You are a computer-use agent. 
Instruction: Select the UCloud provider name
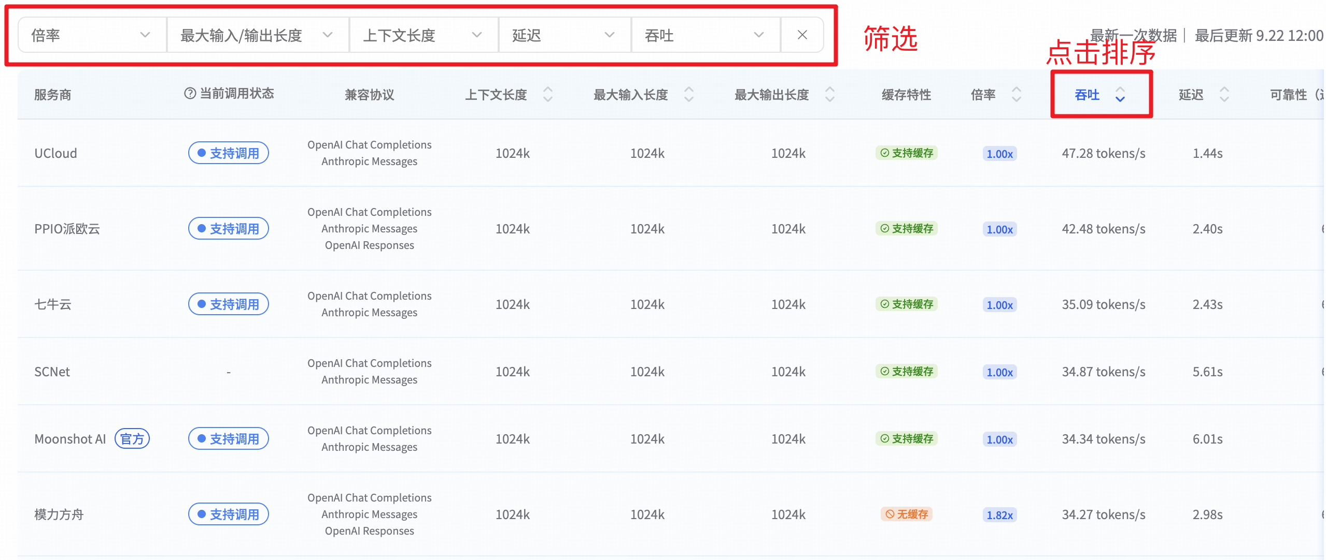coord(55,153)
